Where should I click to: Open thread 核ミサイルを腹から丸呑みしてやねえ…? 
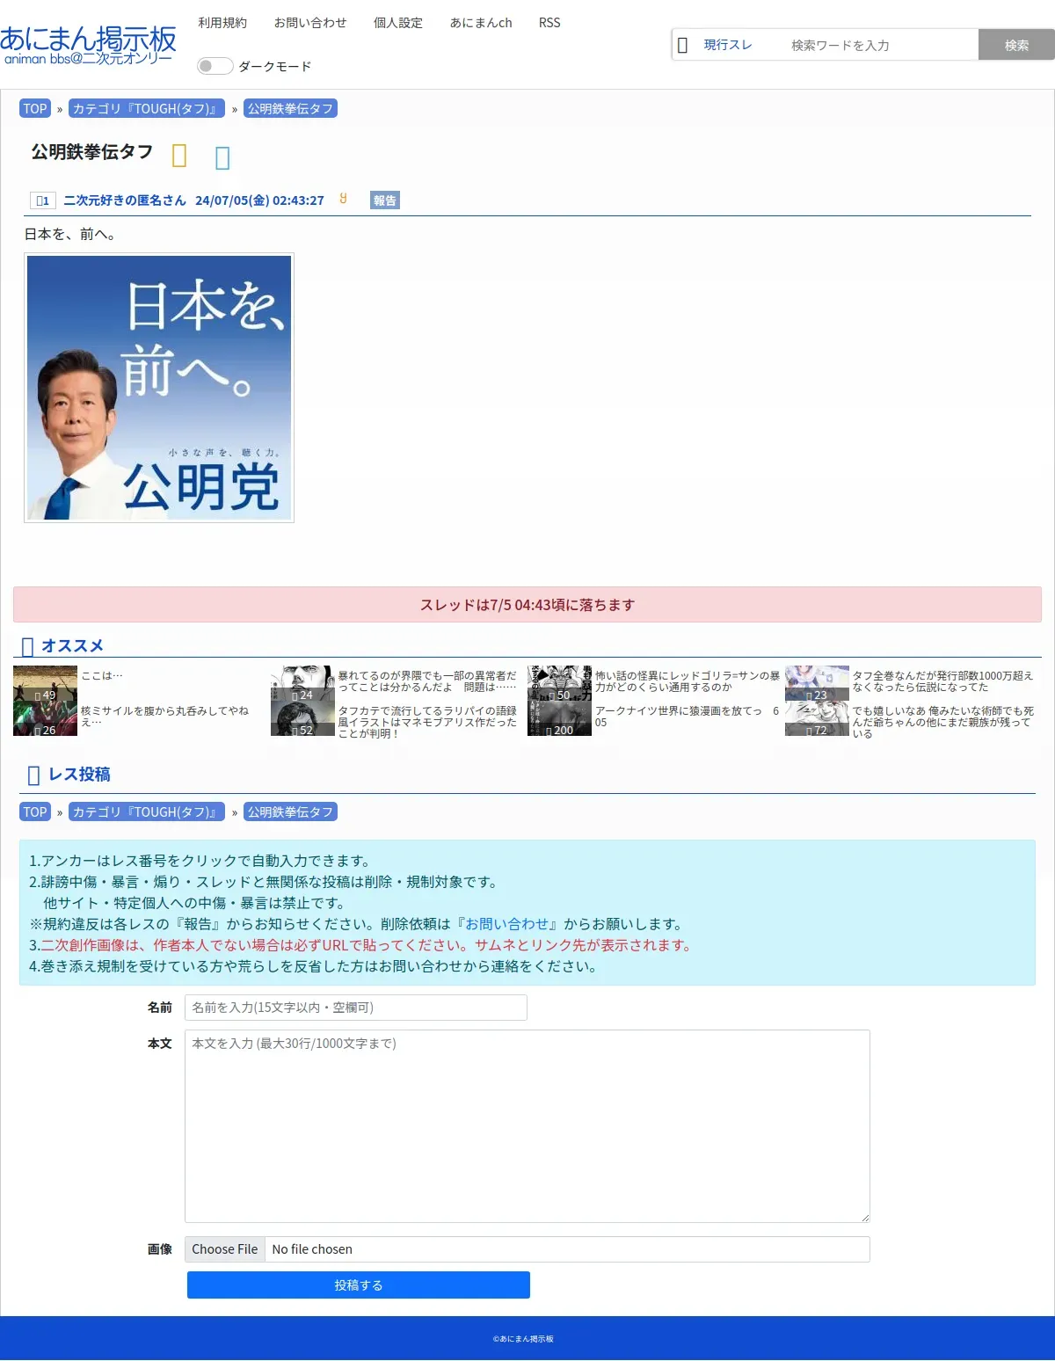pos(164,716)
